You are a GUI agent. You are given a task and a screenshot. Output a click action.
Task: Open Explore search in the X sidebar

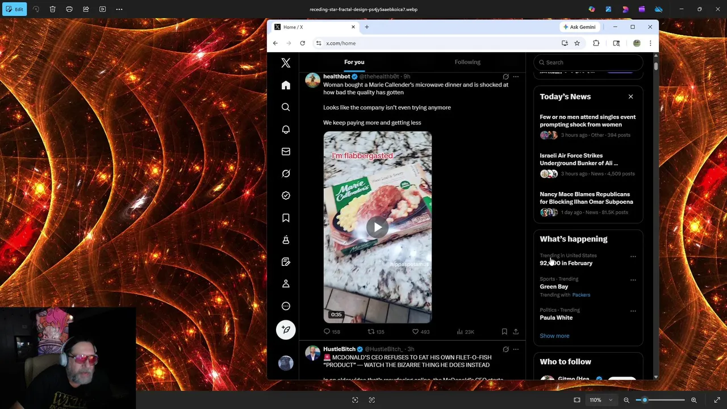point(286,107)
